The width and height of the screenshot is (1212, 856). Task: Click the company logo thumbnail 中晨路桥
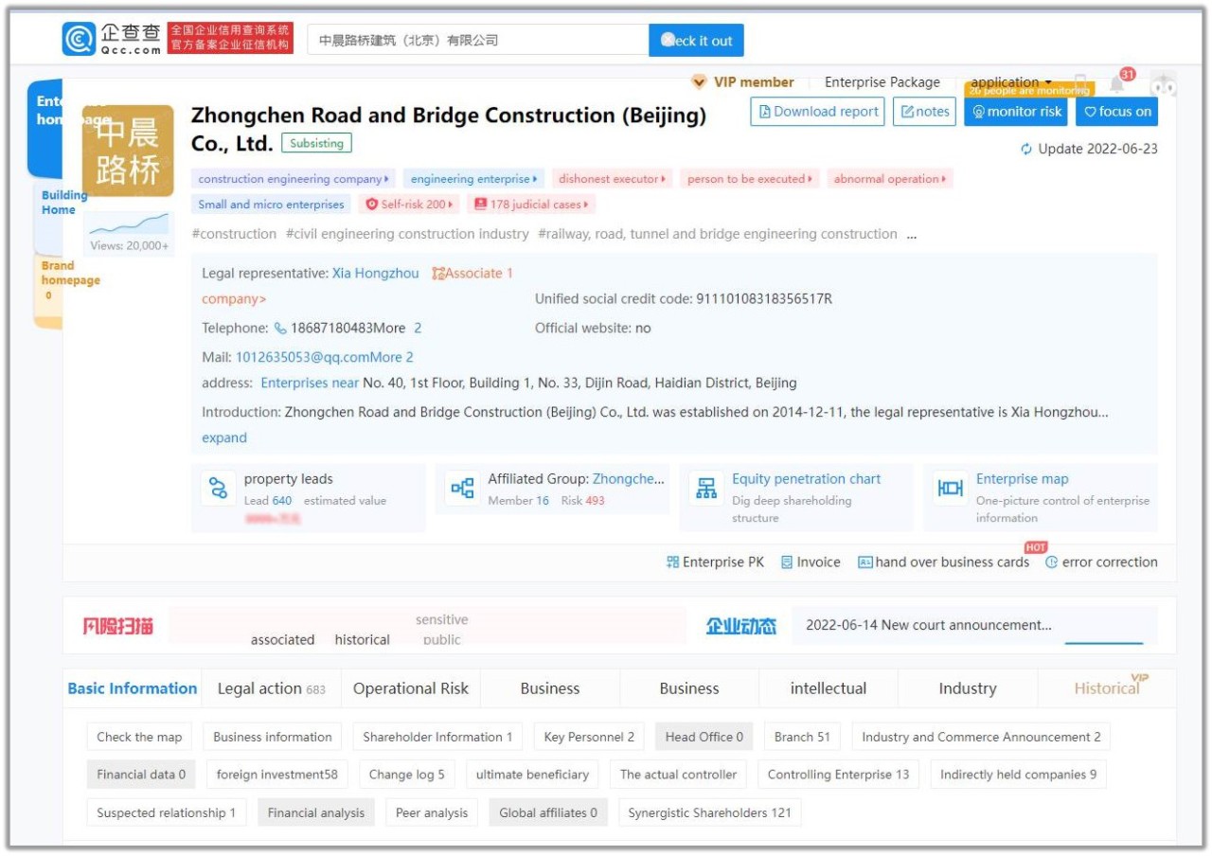pyautogui.click(x=128, y=151)
